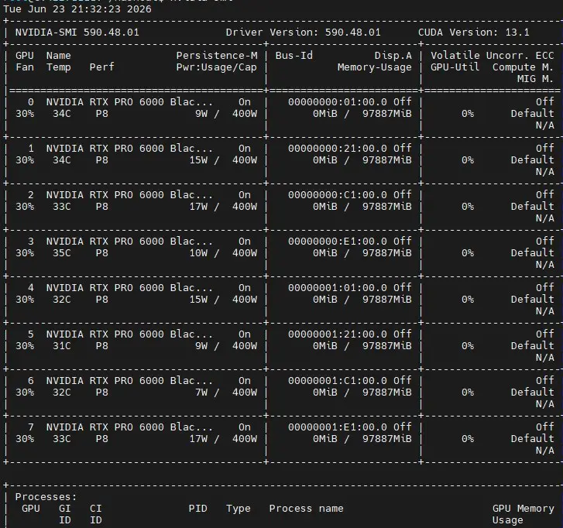Click bus ID '00000001:01:00.0' of GPU 4
Screen dimensions: 563x528
(338, 287)
